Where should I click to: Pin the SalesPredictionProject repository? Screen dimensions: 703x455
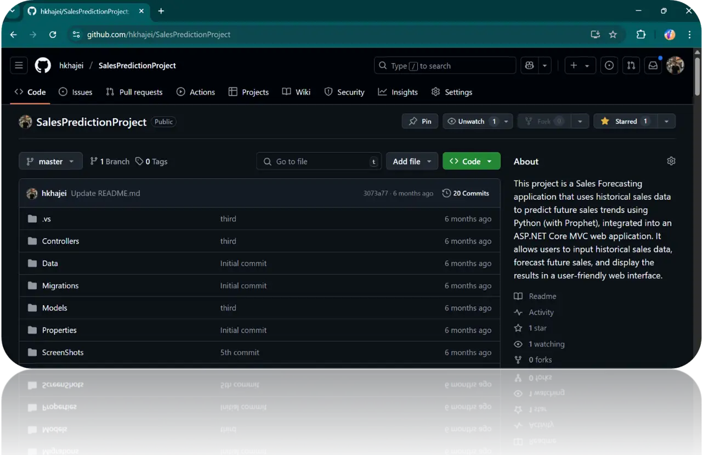(x=420, y=121)
